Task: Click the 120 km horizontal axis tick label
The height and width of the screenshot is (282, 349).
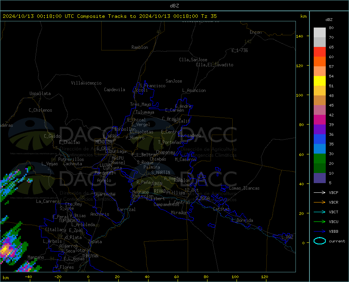Action: [x=264, y=277]
